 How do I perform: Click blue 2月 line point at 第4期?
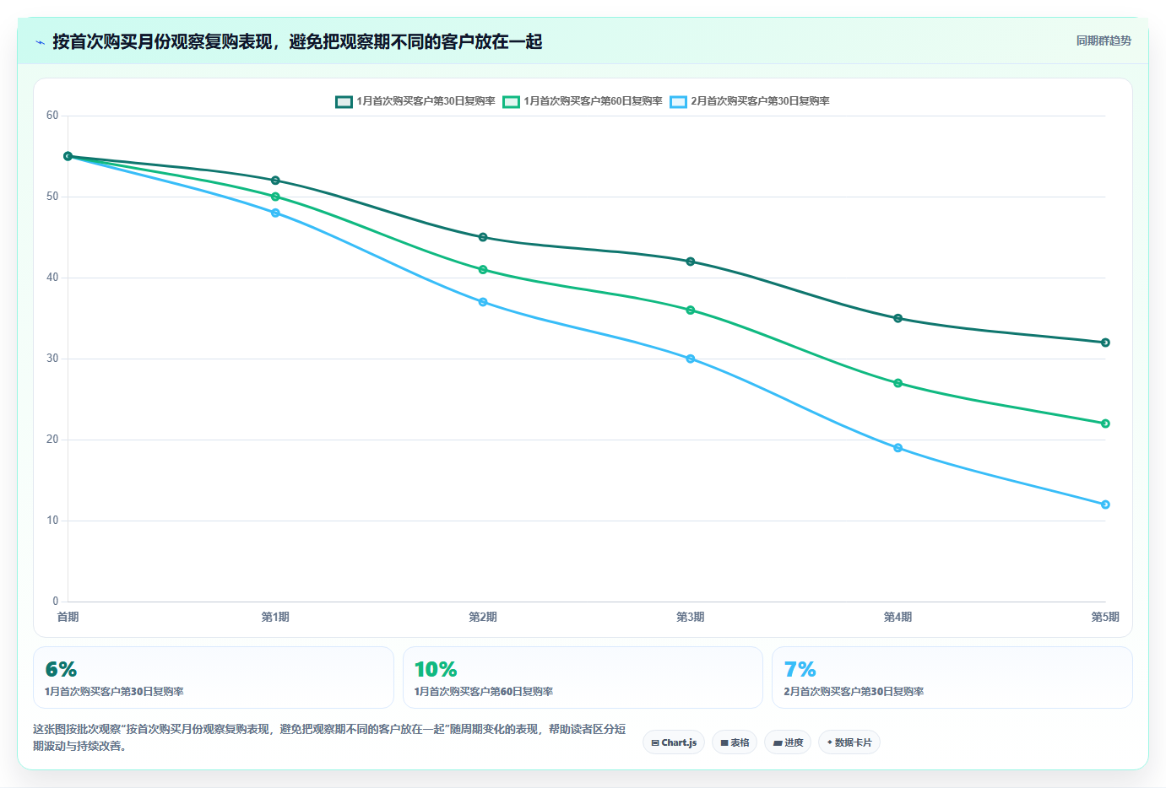click(x=898, y=448)
